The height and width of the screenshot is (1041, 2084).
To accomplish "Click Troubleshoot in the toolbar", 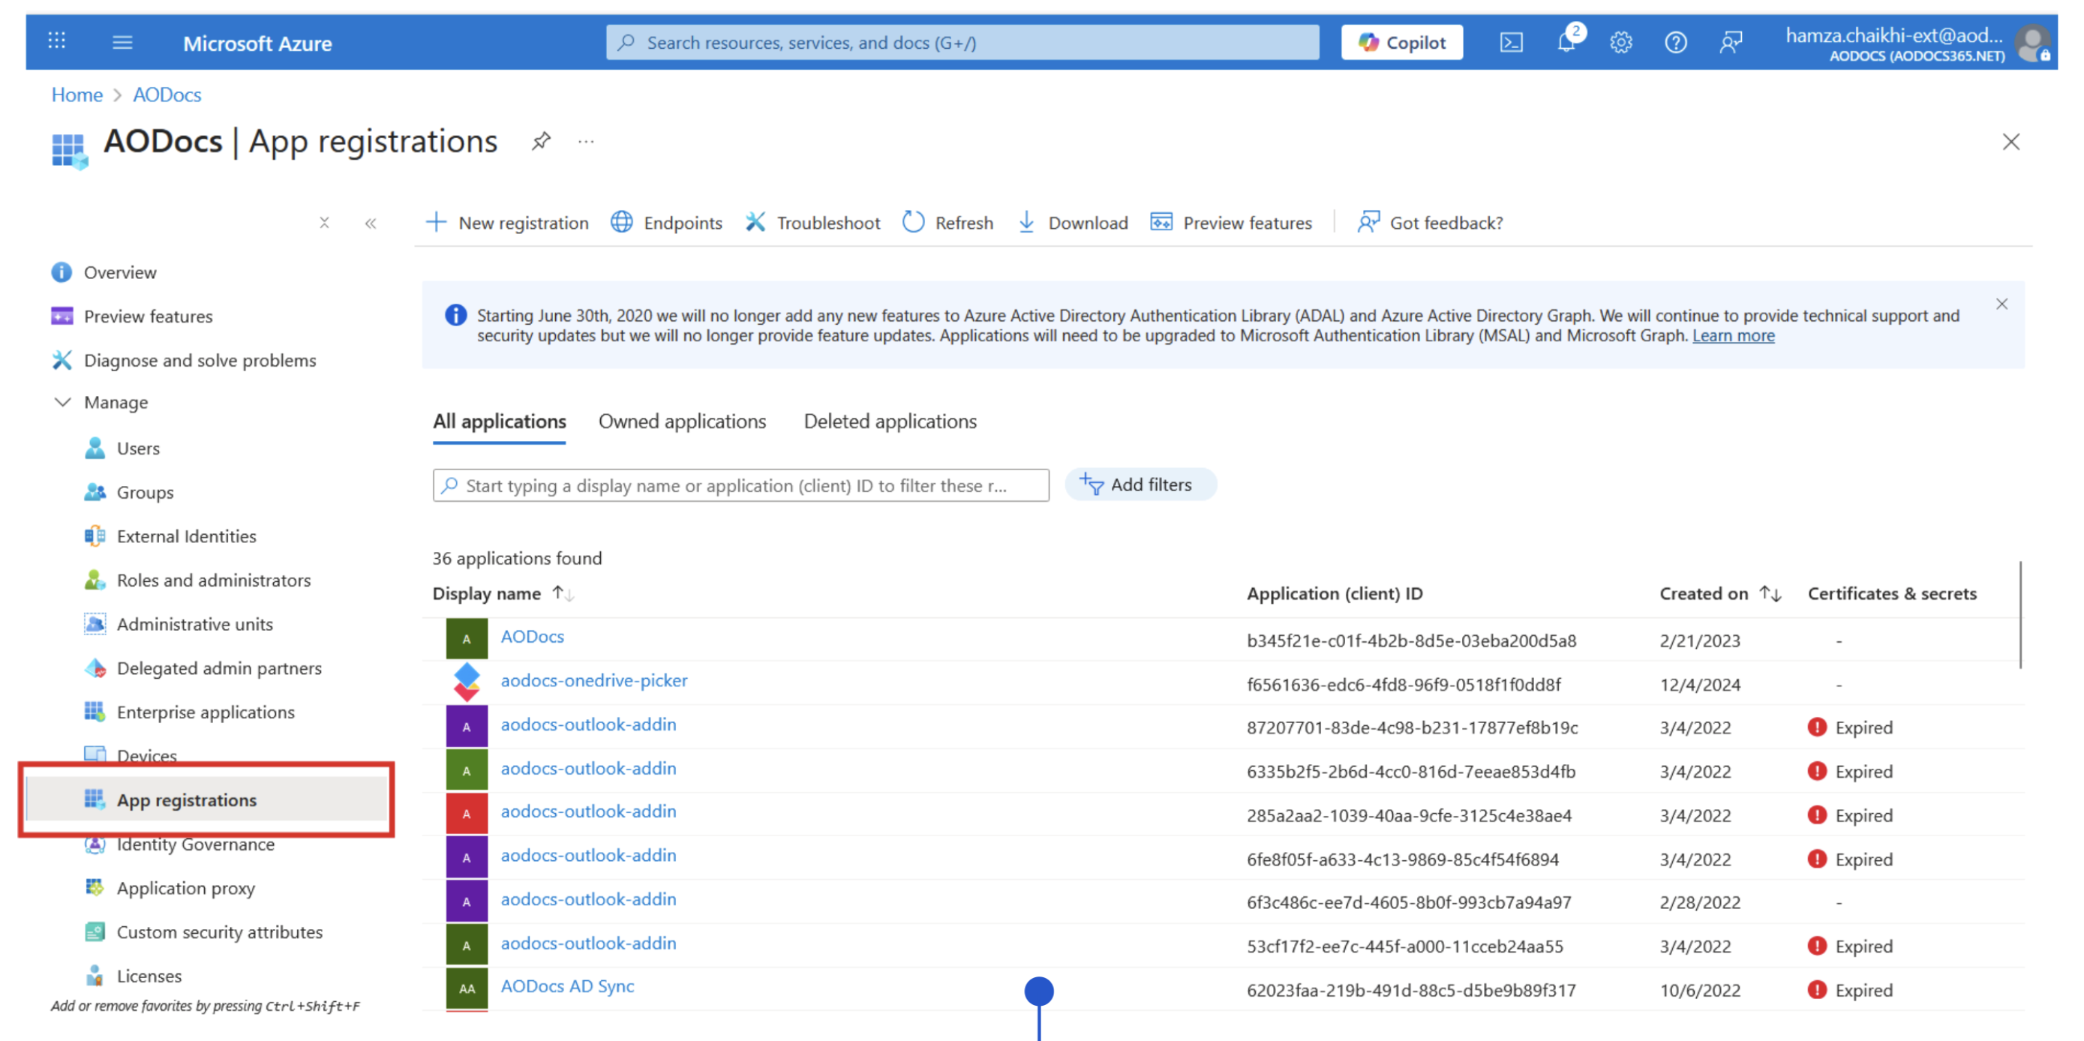I will (x=813, y=223).
